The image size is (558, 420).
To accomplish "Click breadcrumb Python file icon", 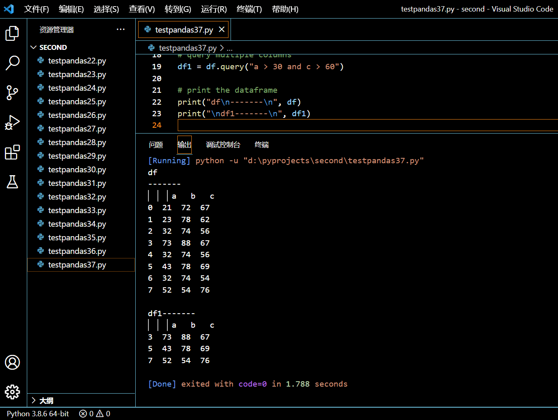I will click(x=151, y=48).
